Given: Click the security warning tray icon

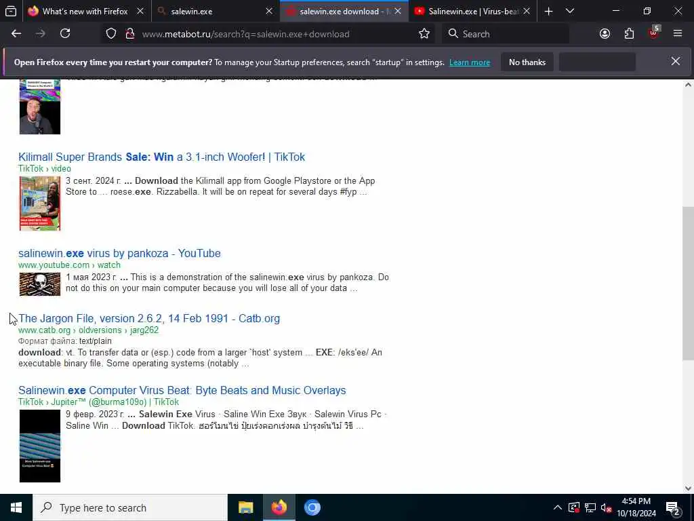Looking at the screenshot, I should [x=573, y=507].
